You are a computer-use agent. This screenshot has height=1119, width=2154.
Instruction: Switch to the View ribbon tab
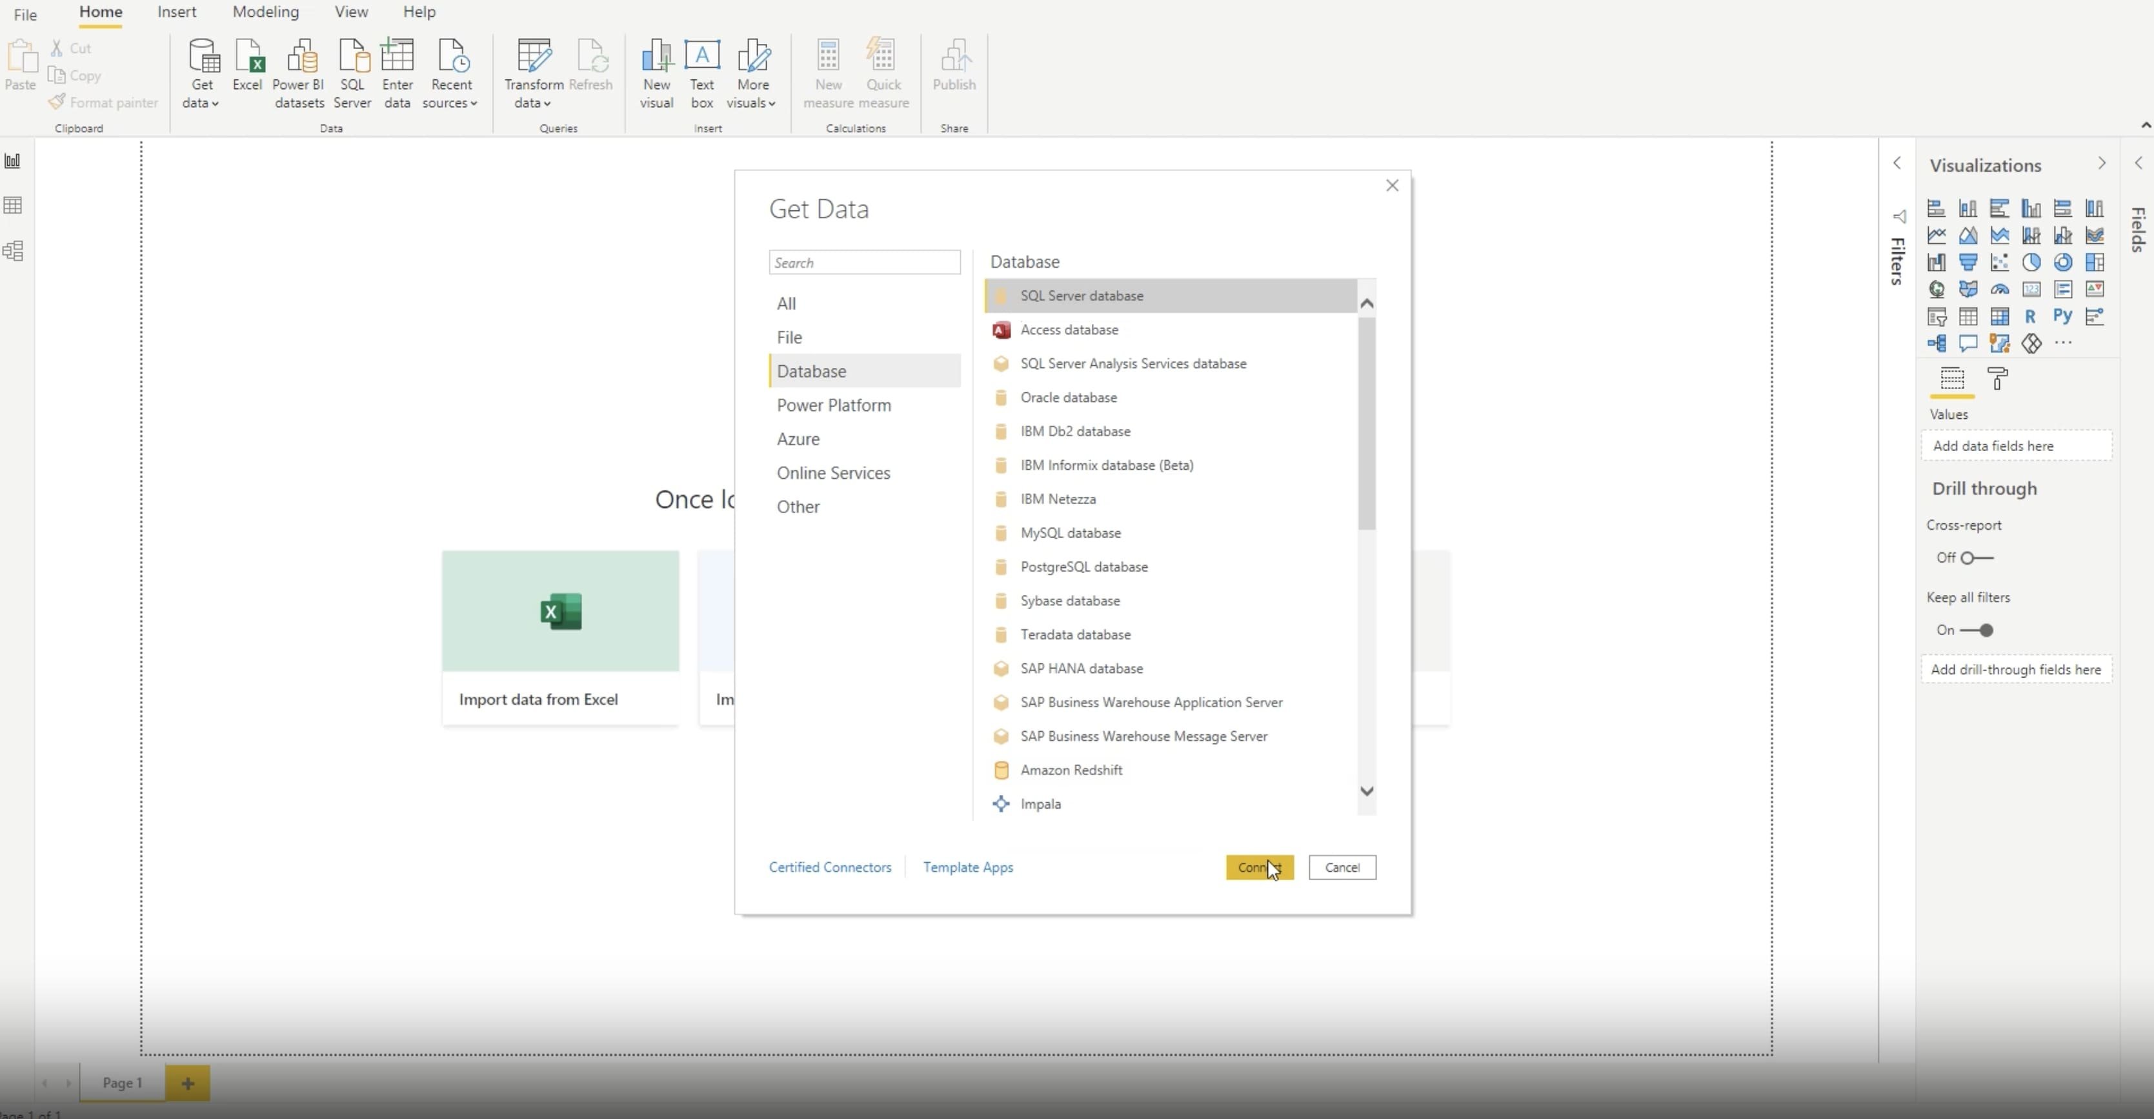click(351, 12)
